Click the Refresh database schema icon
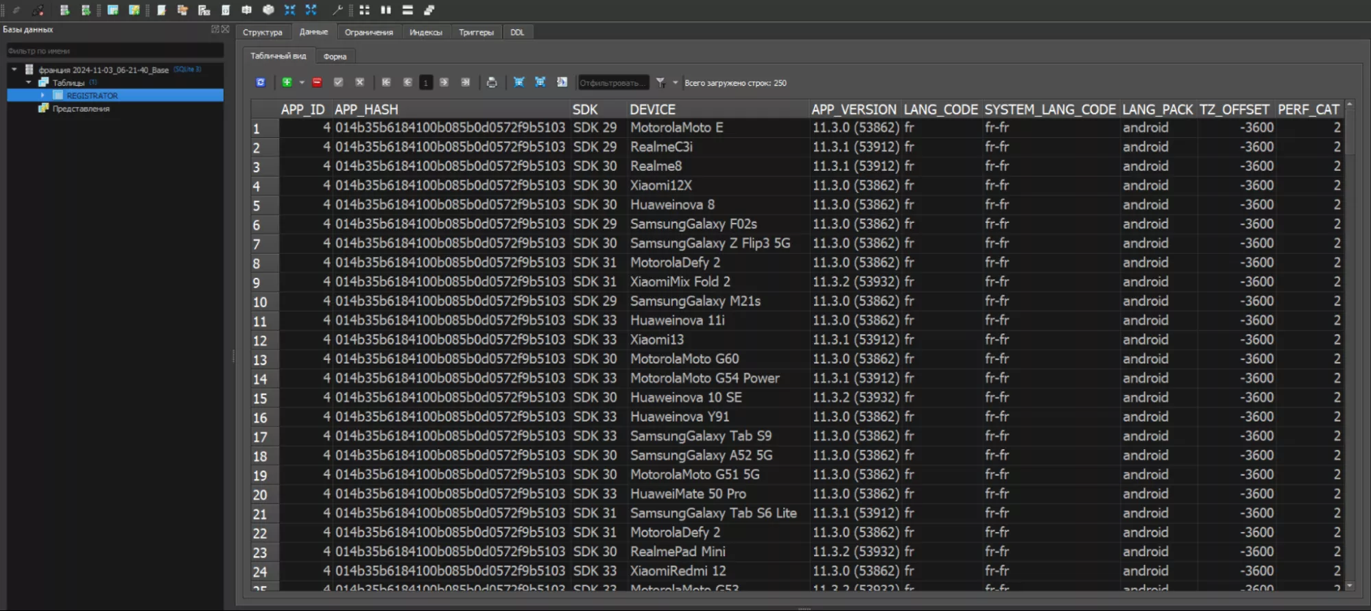This screenshot has width=1371, height=611. 86,10
